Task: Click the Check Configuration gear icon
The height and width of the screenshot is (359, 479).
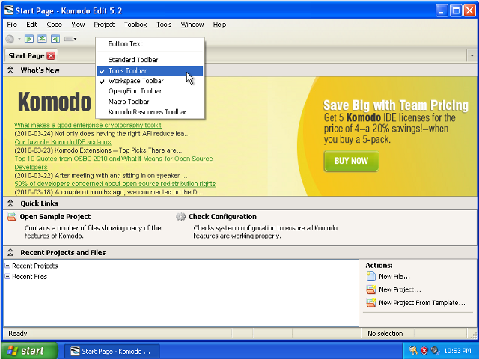Action: [x=180, y=217]
